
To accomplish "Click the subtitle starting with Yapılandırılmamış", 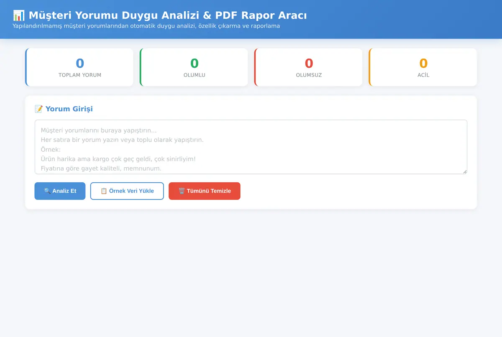I will 146,26.
